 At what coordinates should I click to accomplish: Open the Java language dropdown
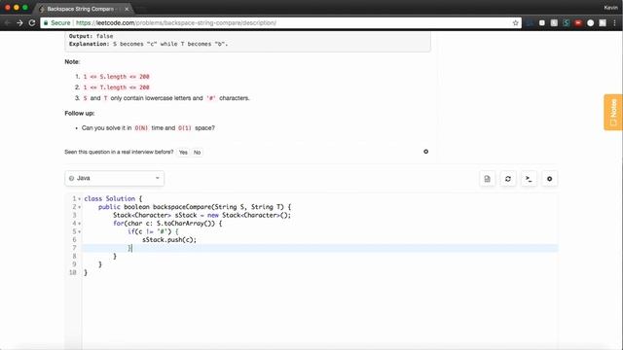point(115,178)
